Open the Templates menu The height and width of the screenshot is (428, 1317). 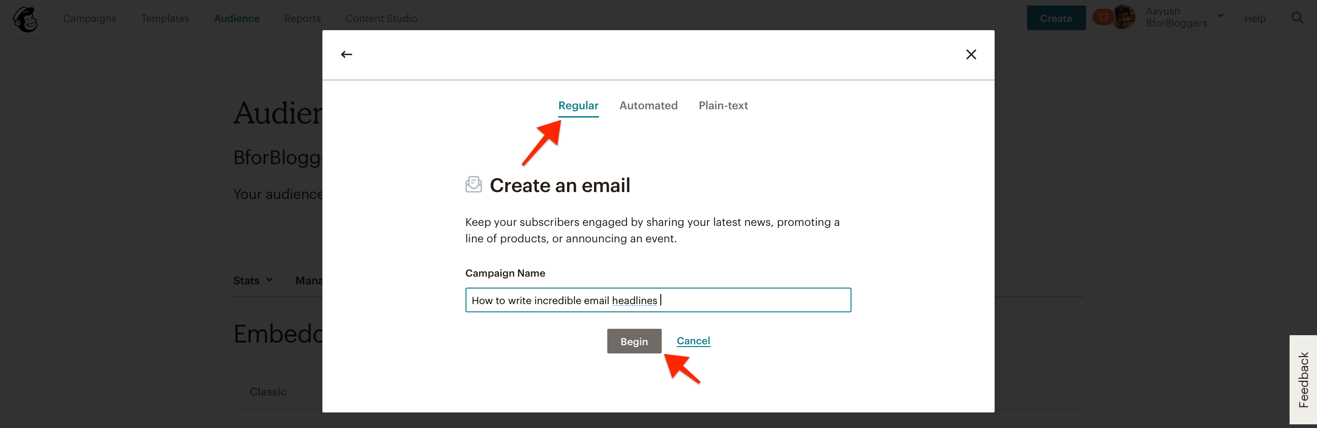(165, 18)
